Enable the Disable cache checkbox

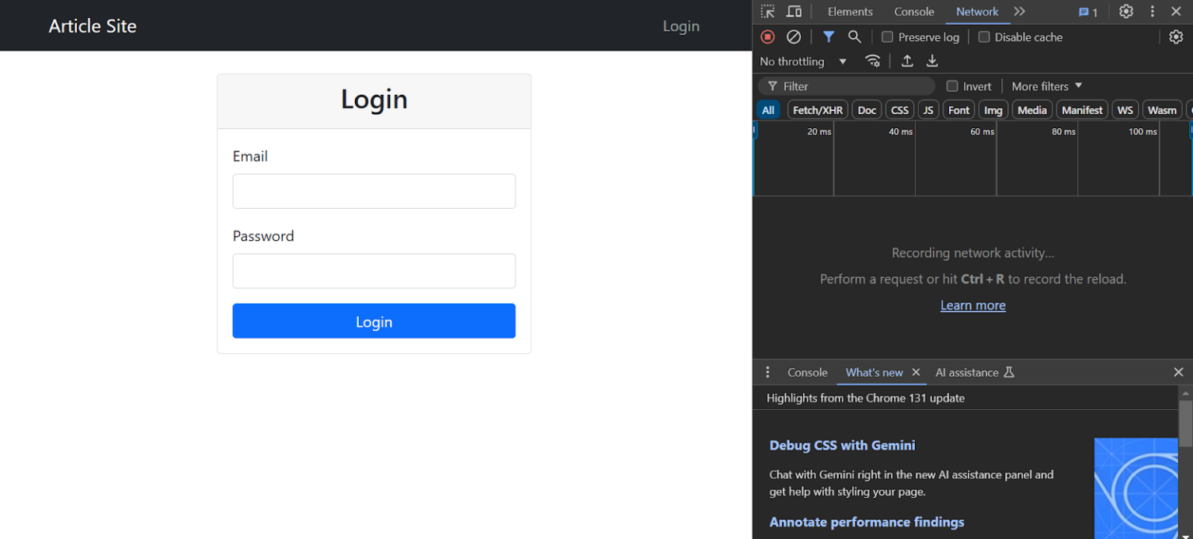pyautogui.click(x=985, y=37)
